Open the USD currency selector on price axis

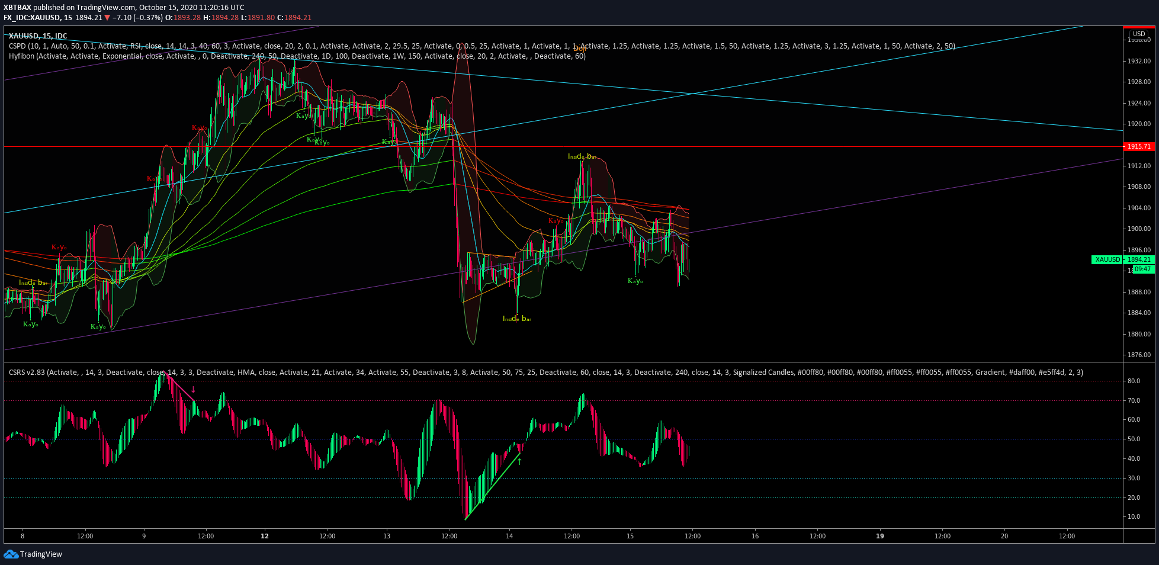1139,34
